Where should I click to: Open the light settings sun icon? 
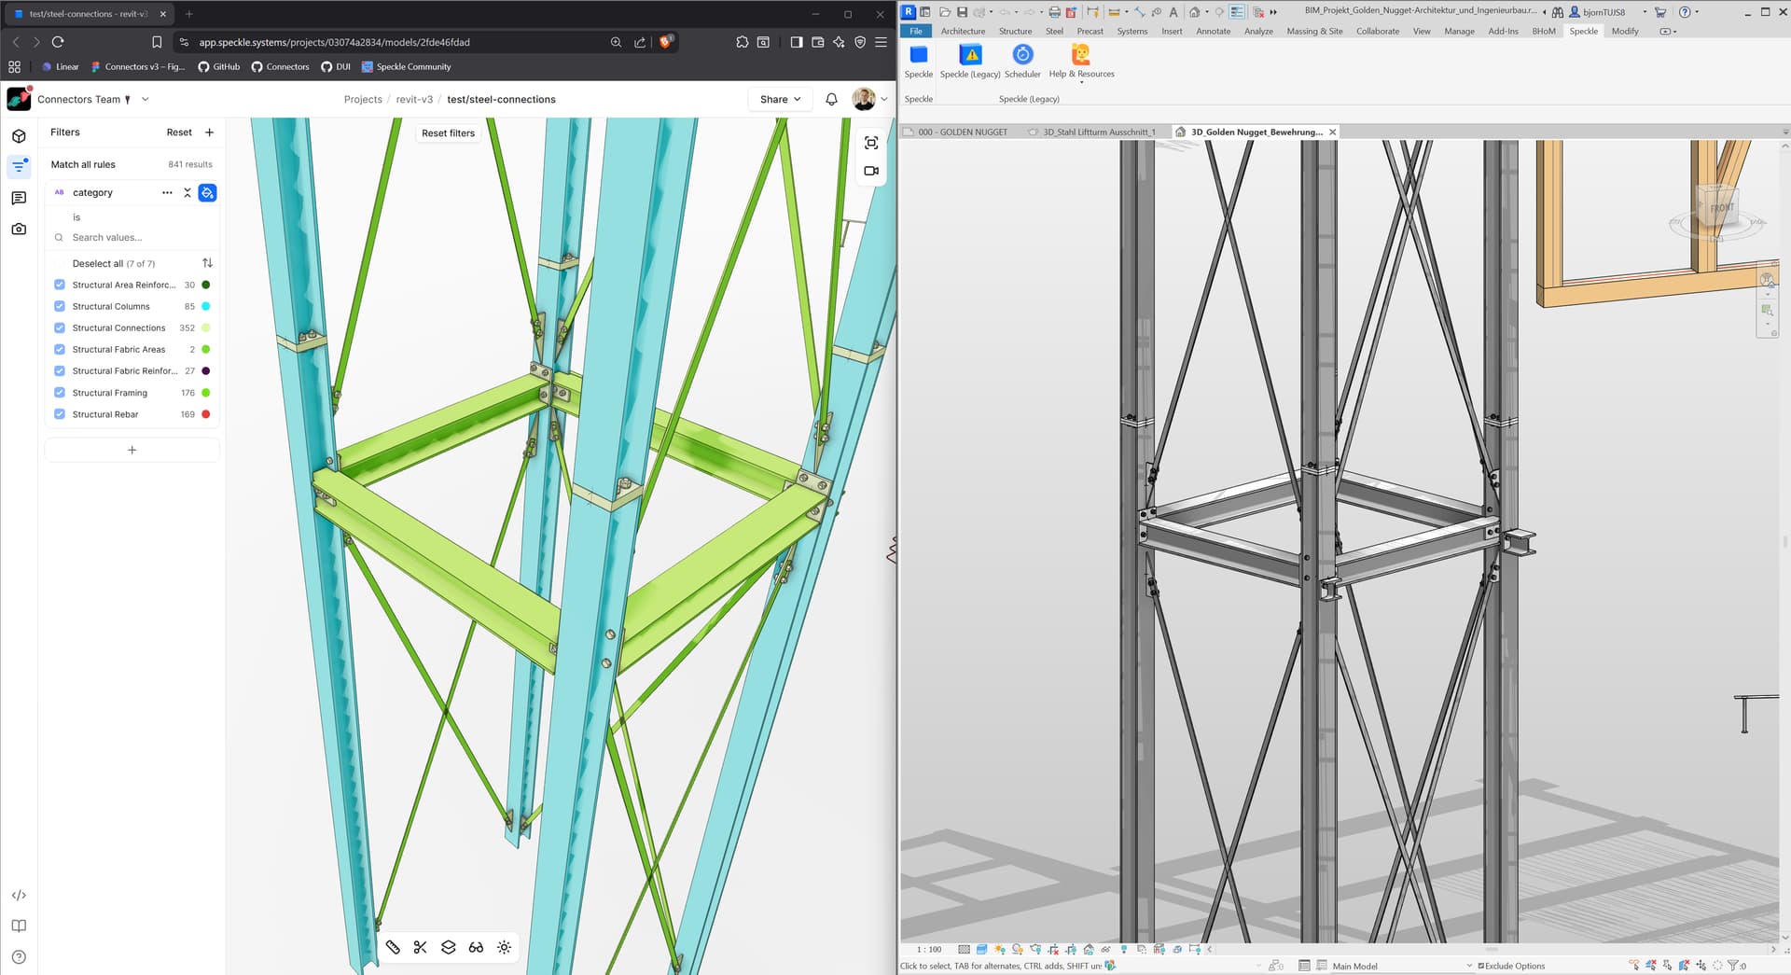pos(504,947)
